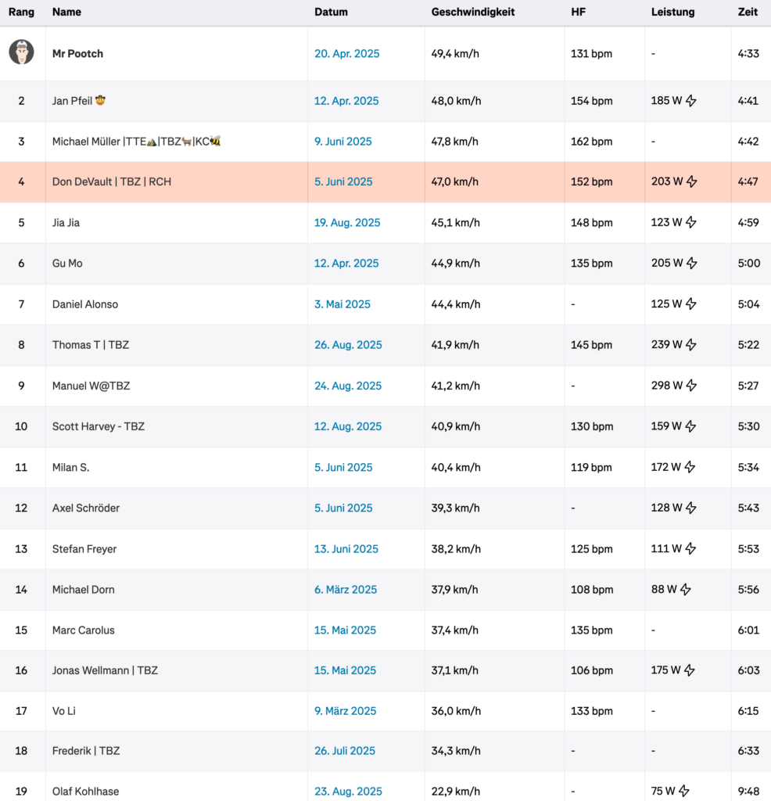Open the 20. Apr. 2025 activity link
Screen dimensions: 771x801
(346, 54)
